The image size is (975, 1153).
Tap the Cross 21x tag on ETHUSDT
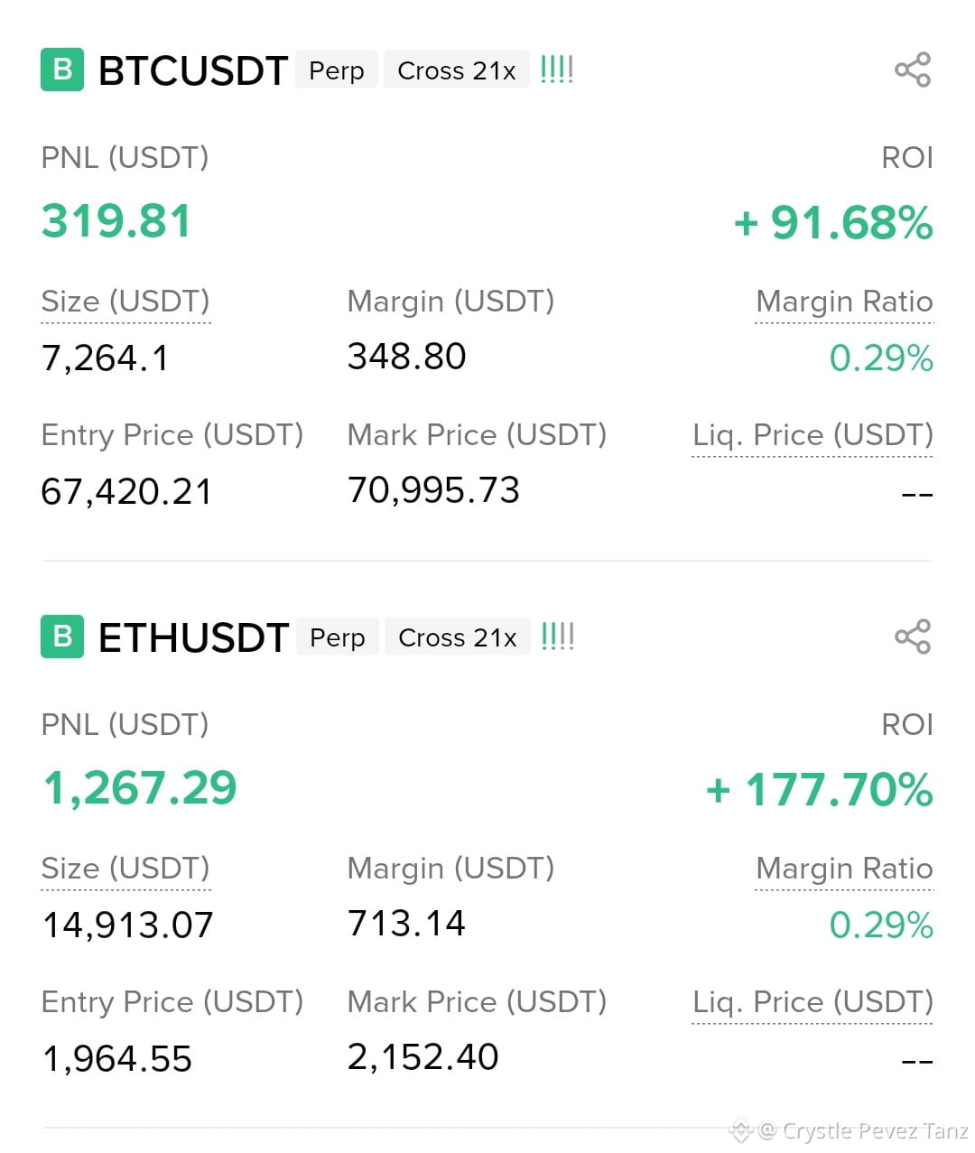tap(458, 637)
